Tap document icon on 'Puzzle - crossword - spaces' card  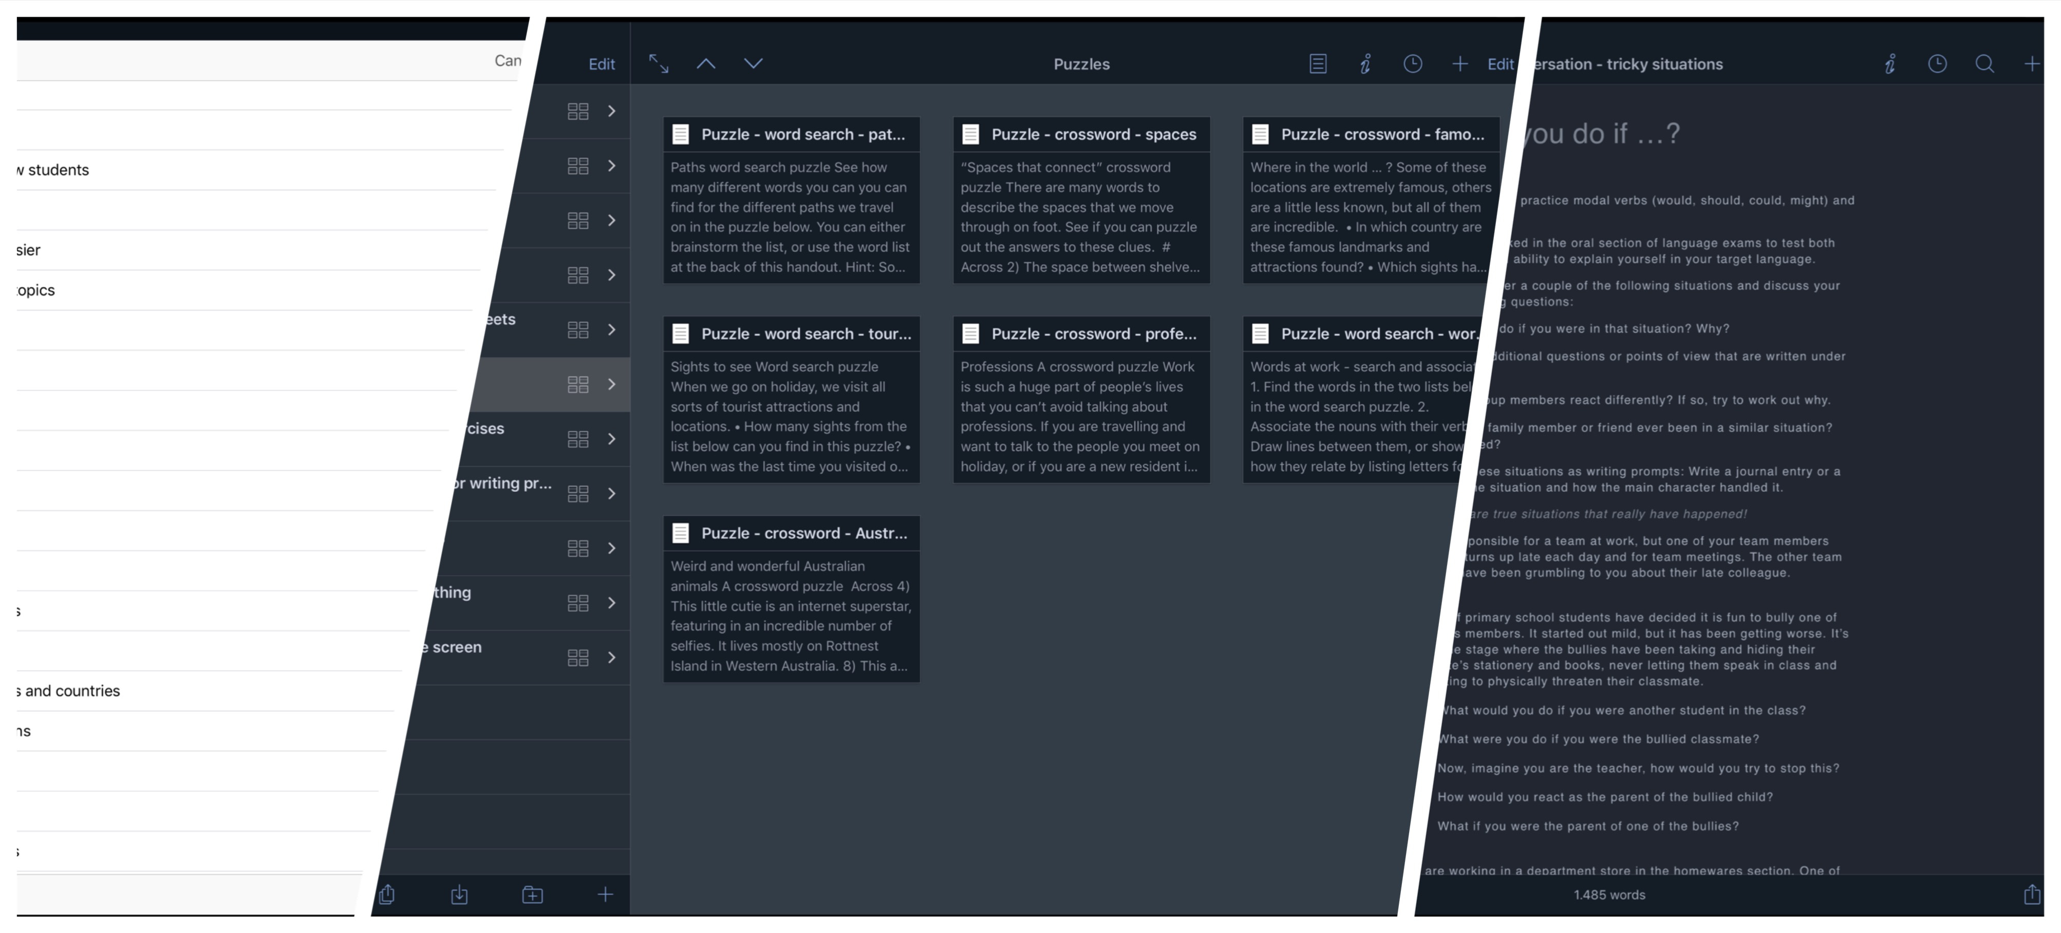[970, 135]
